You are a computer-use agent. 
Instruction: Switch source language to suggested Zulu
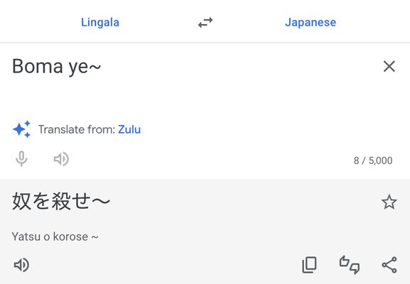[x=129, y=129]
